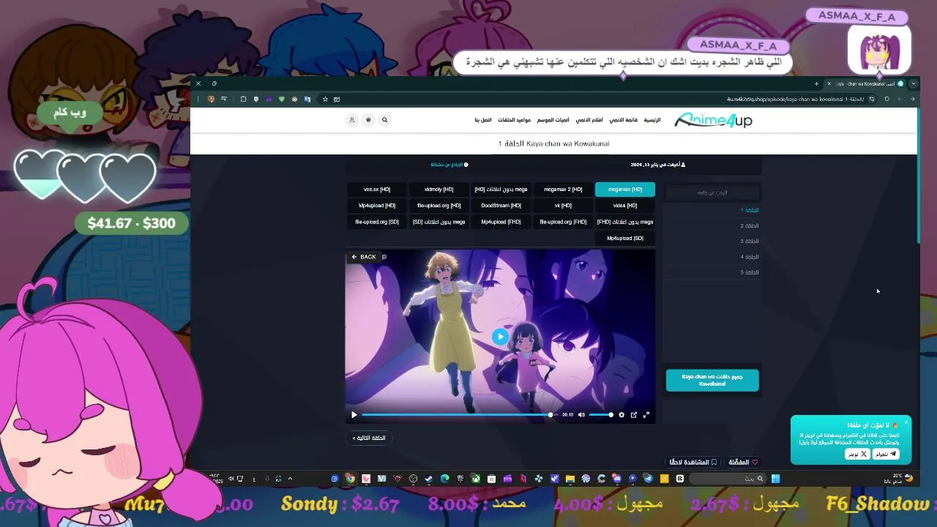
Task: Select the DoodStream [HD] server
Action: (501, 206)
